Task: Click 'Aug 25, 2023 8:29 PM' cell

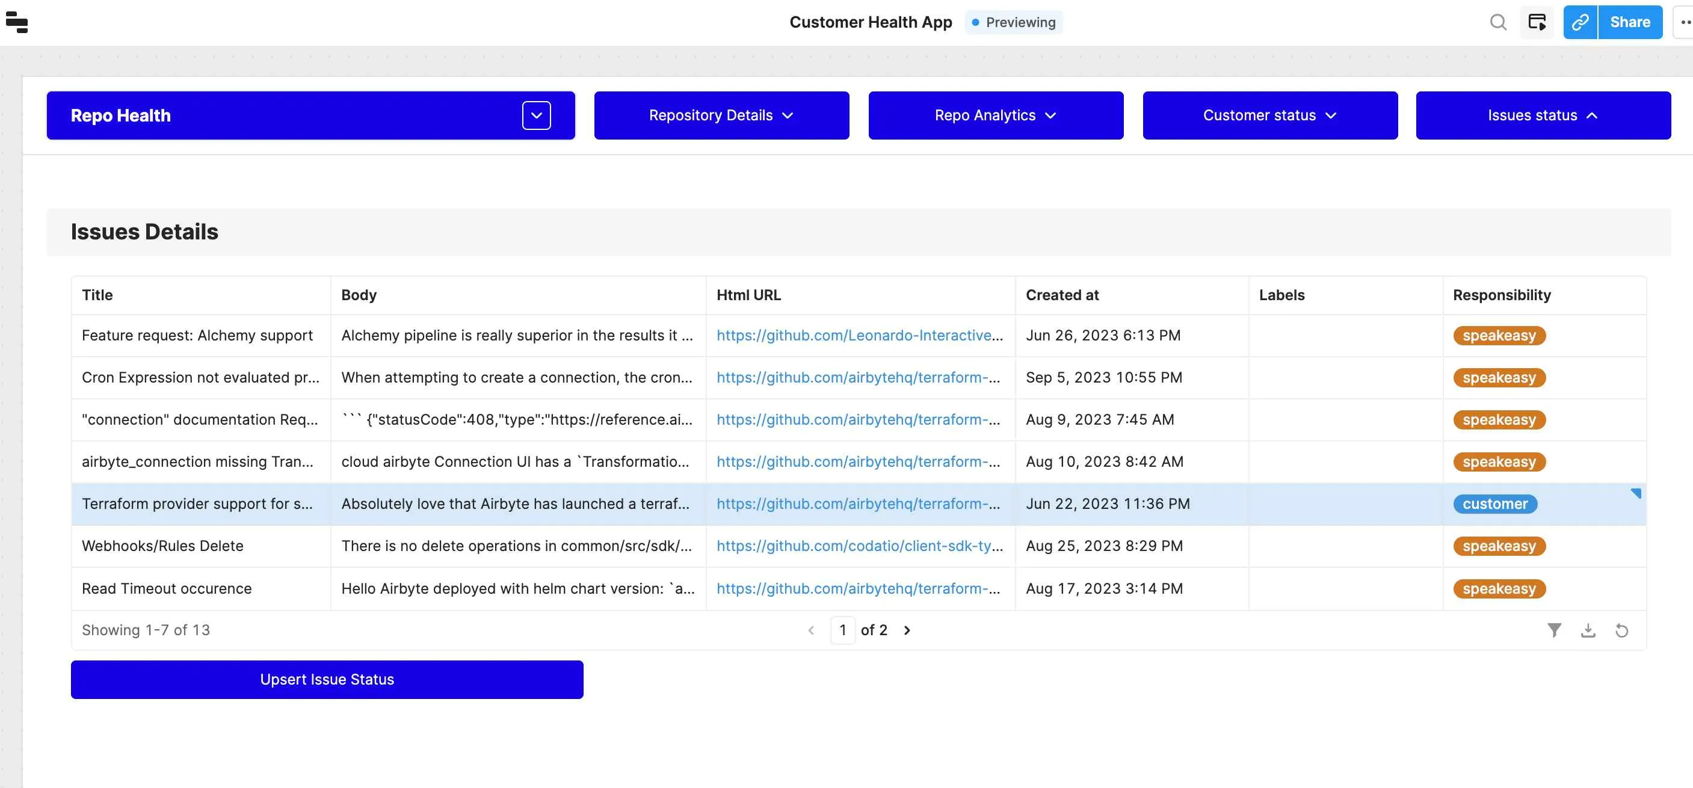Action: tap(1131, 546)
